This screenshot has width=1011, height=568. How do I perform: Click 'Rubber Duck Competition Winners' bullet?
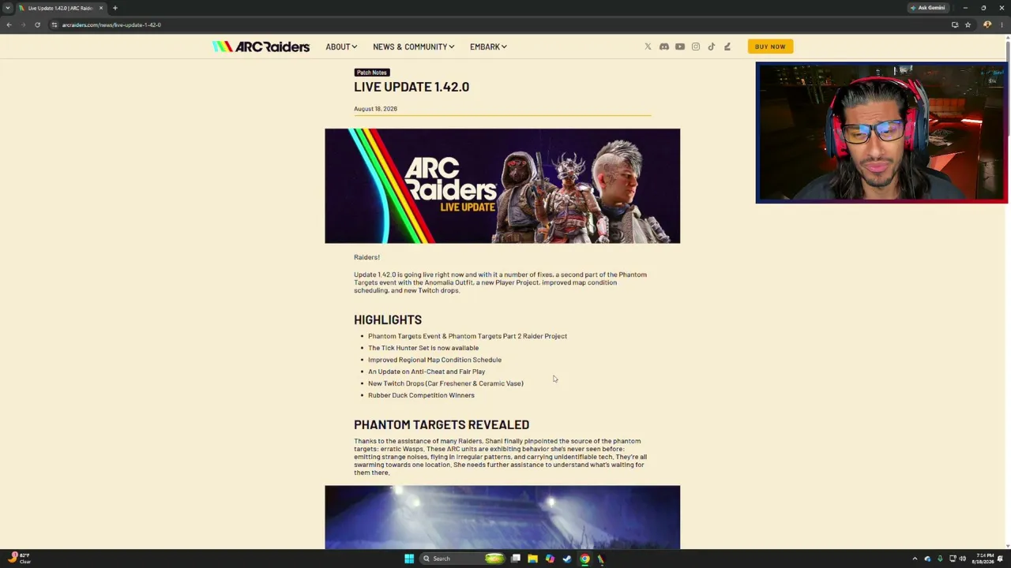tap(421, 395)
